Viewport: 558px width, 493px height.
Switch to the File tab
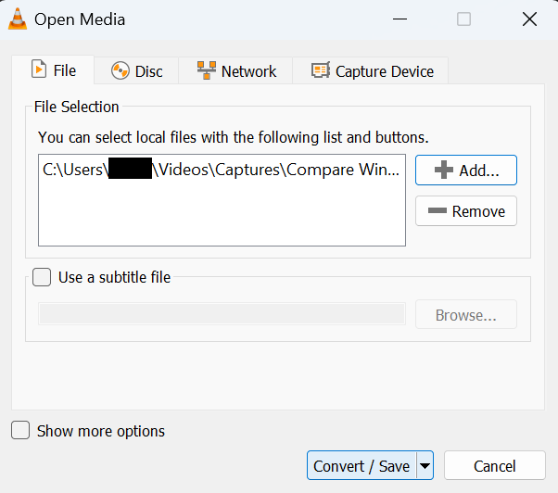click(x=53, y=70)
